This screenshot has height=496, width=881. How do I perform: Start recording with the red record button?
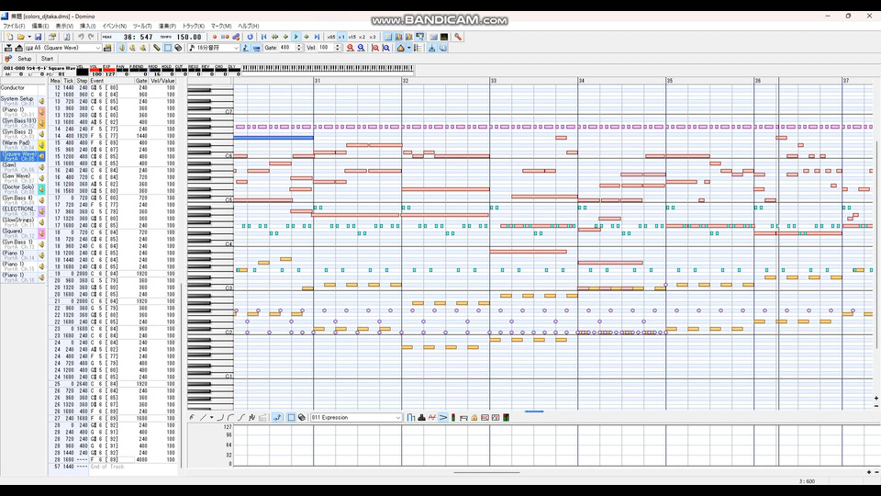click(215, 37)
